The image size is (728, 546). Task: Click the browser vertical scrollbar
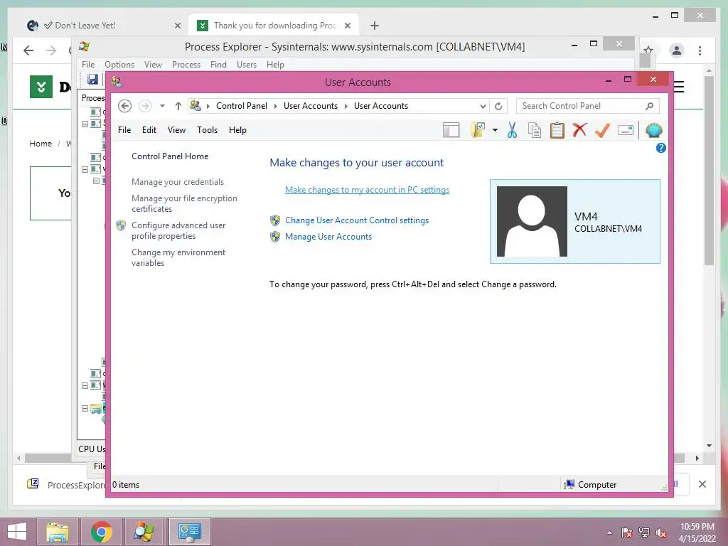pos(709,171)
